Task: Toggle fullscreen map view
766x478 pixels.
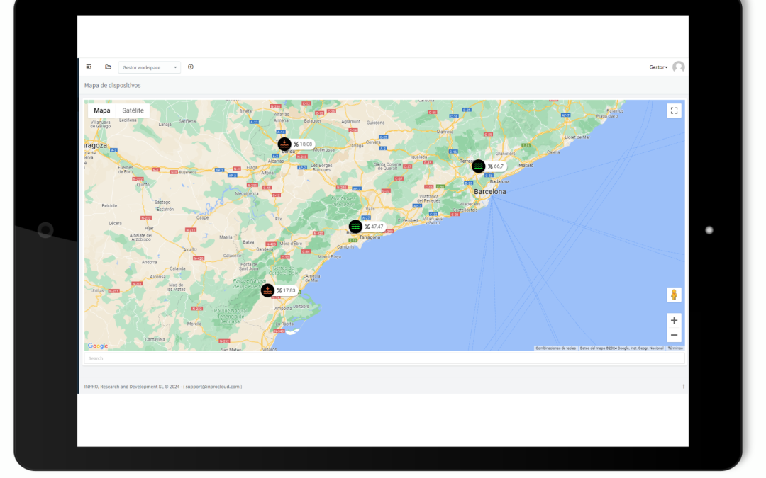Action: (x=675, y=110)
